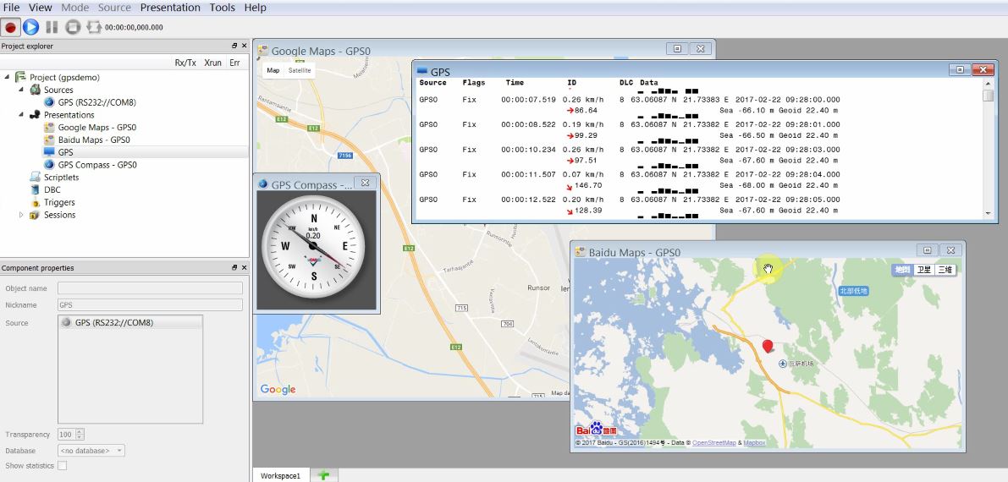Open the Help menu

pos(256,8)
